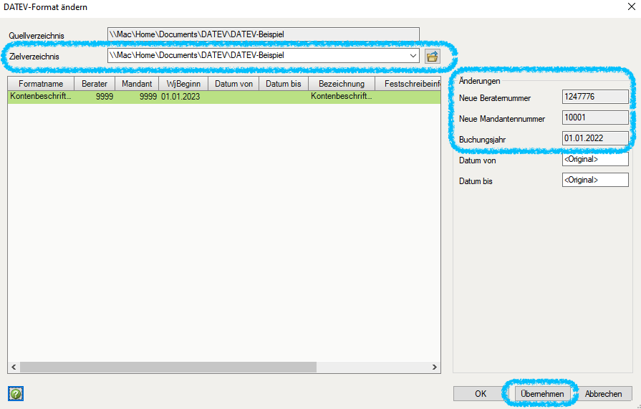Viewport: 641px width, 409px height.
Task: Click the Datum von column header
Action: pyautogui.click(x=233, y=83)
